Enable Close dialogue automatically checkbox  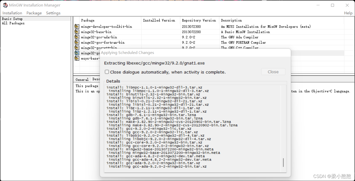tap(107, 72)
